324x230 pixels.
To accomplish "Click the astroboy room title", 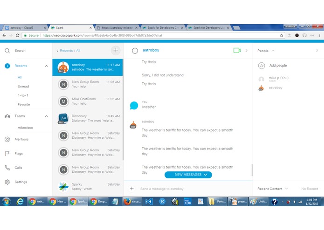I will [x=151, y=50].
